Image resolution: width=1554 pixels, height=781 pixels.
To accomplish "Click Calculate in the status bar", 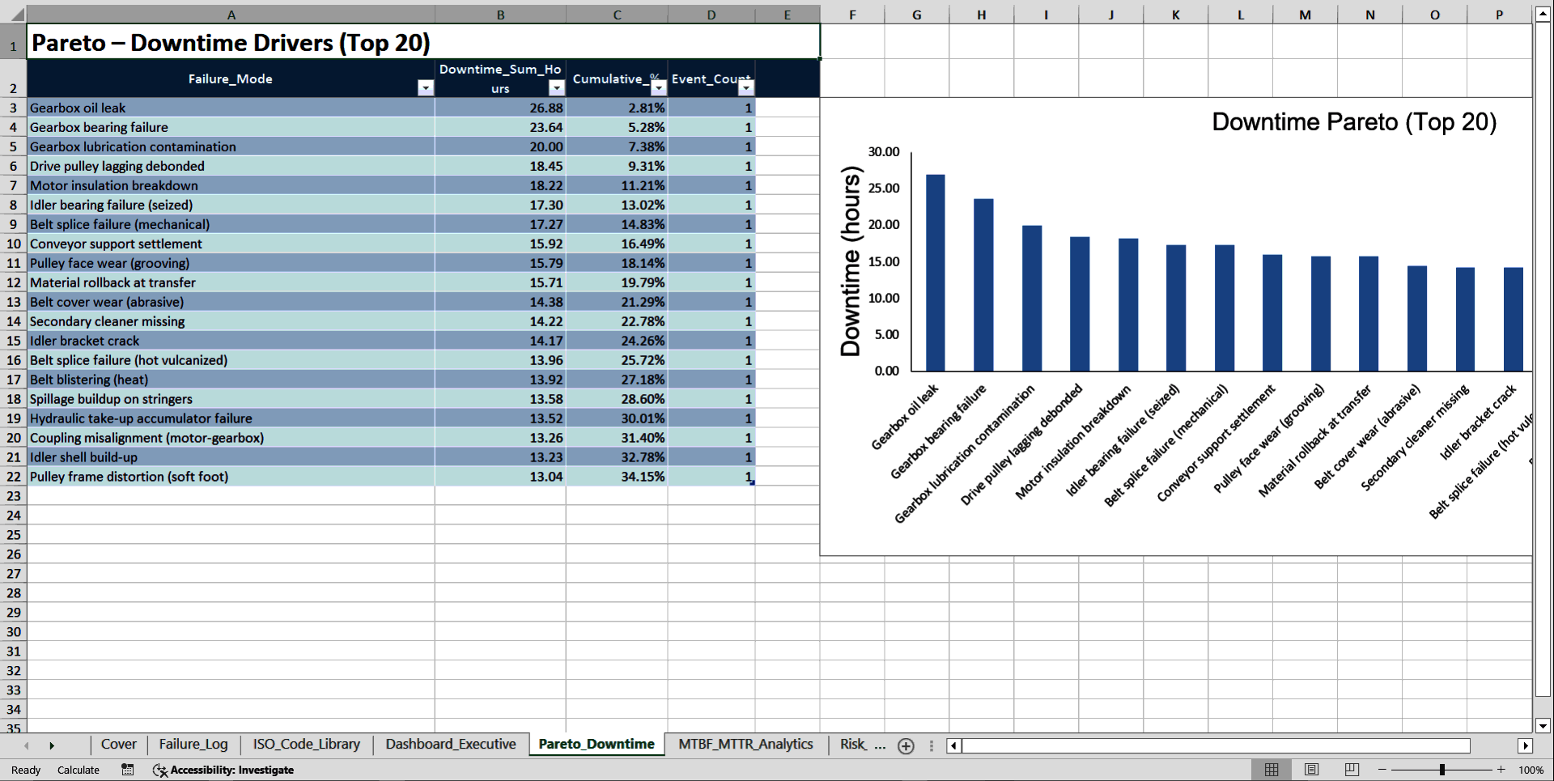I will [78, 770].
